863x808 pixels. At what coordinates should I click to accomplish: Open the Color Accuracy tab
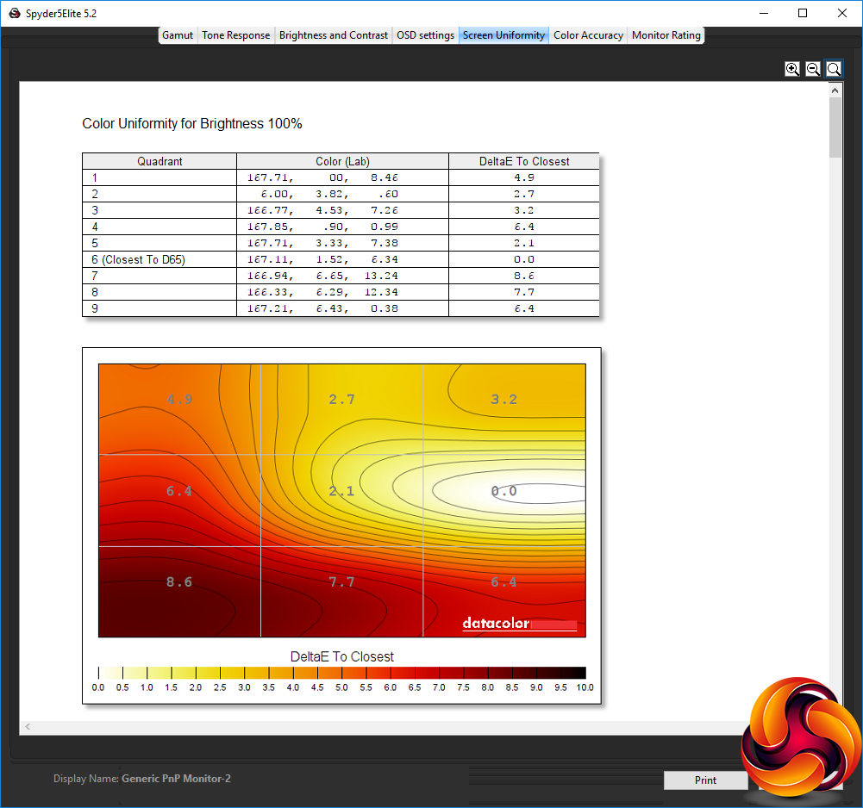point(588,35)
